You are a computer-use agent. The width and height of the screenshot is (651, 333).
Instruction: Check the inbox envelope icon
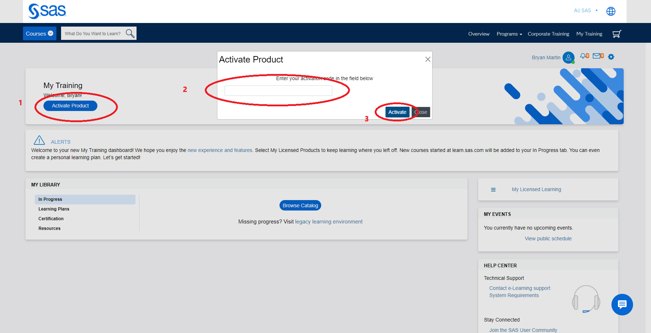pyautogui.click(x=596, y=56)
